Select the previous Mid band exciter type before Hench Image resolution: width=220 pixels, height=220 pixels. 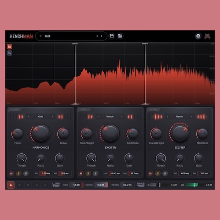98,117
